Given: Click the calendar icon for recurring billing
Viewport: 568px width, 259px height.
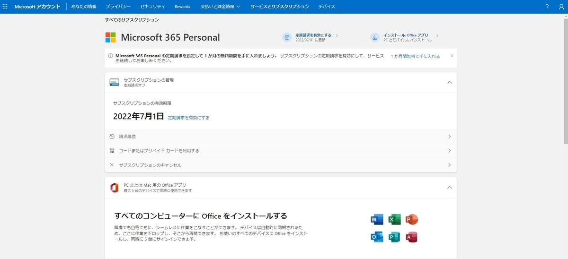Looking at the screenshot, I should pos(287,37).
